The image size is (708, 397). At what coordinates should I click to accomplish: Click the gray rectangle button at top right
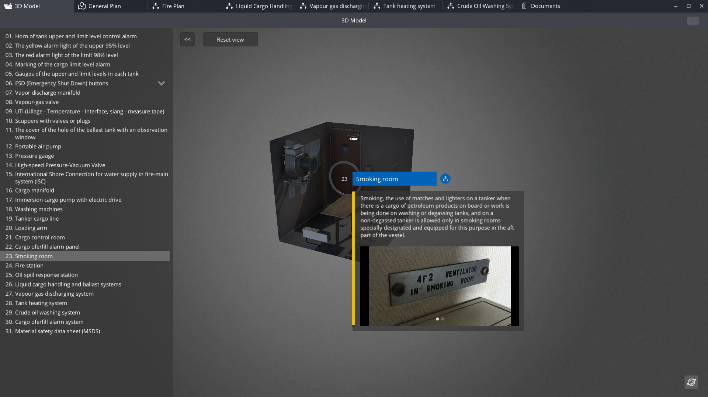pos(693,21)
